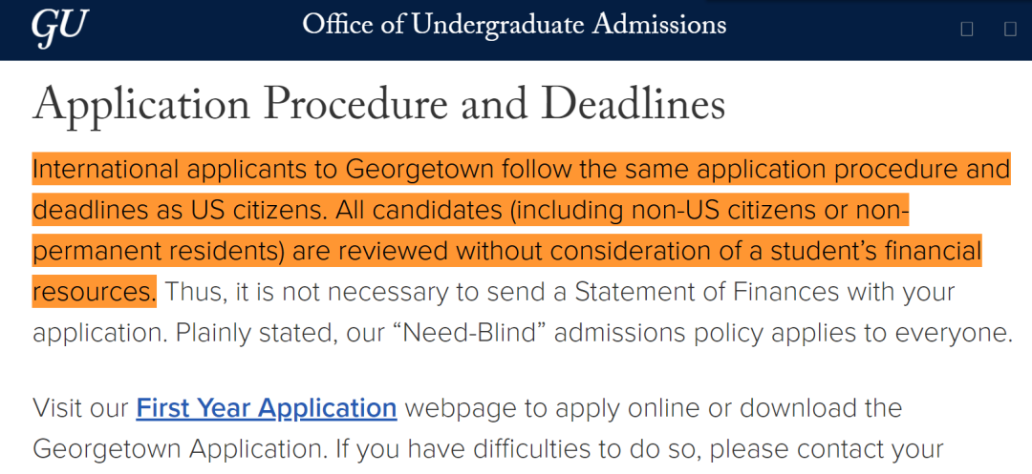
Task: Click the GU logo in the header
Action: click(x=60, y=27)
